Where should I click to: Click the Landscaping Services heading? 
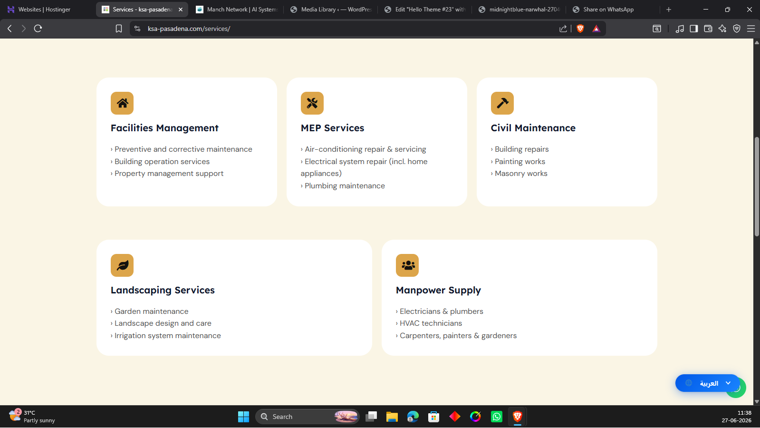coord(163,290)
